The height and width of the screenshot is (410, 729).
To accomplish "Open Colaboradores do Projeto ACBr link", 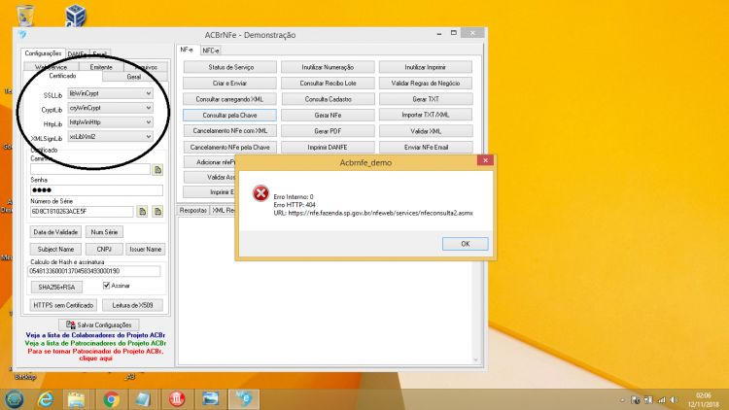I will click(x=95, y=335).
